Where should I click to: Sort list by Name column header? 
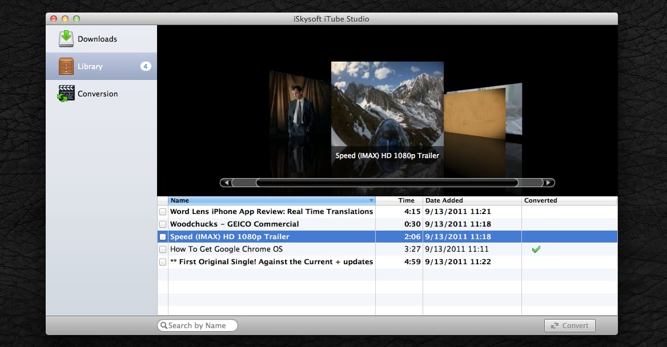[x=272, y=200]
